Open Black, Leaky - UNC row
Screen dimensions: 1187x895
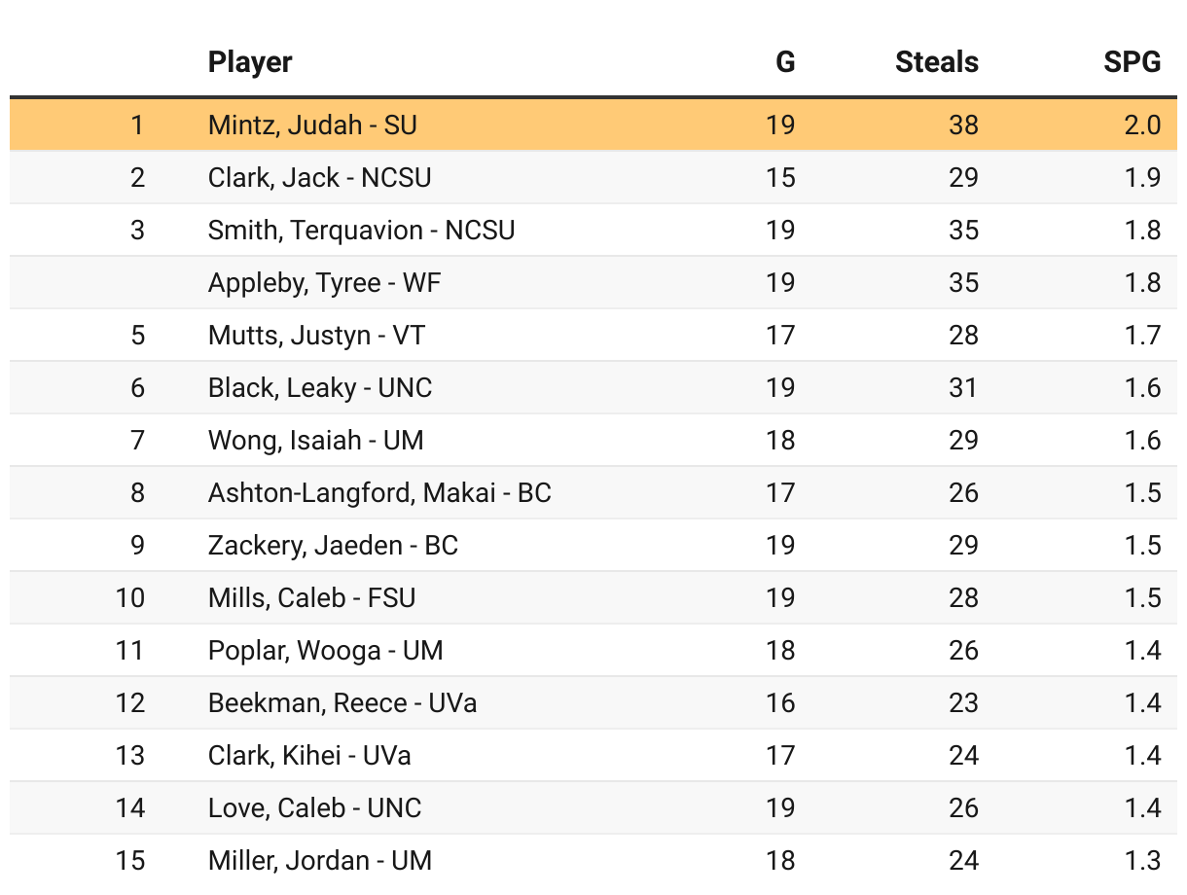coord(319,387)
